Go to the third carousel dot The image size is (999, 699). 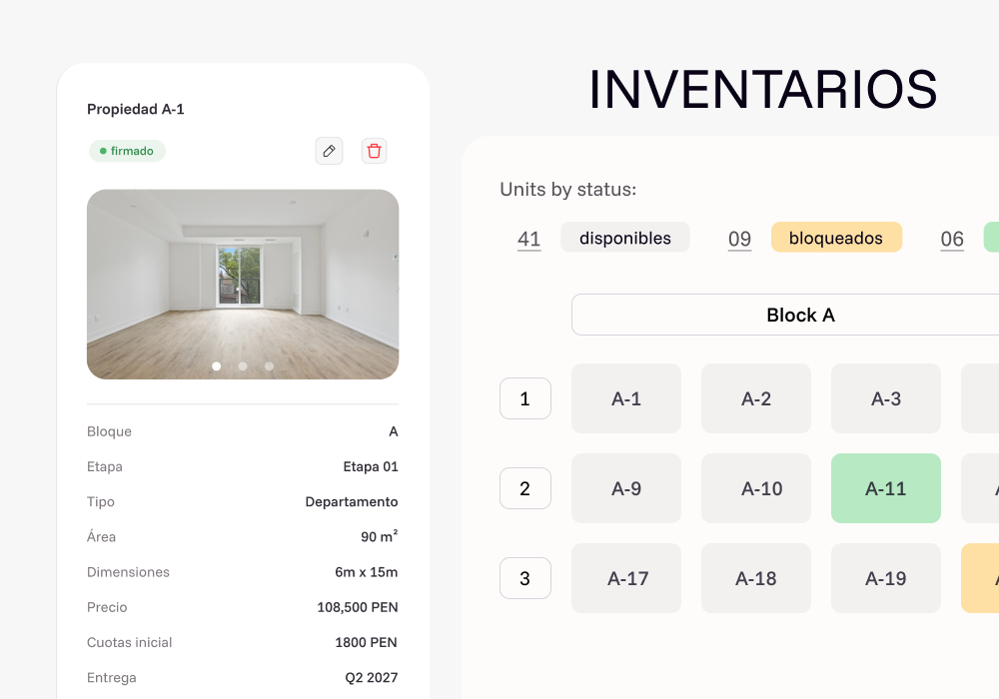click(x=269, y=366)
